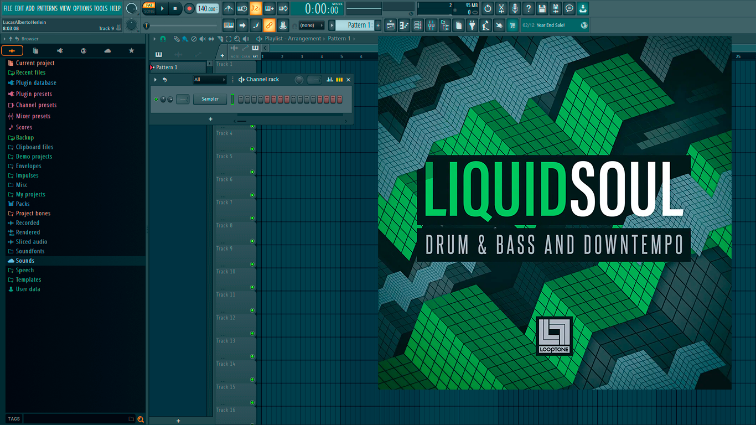Select Pattern 1 in the pattern picker
The width and height of the screenshot is (756, 425).
tap(178, 67)
